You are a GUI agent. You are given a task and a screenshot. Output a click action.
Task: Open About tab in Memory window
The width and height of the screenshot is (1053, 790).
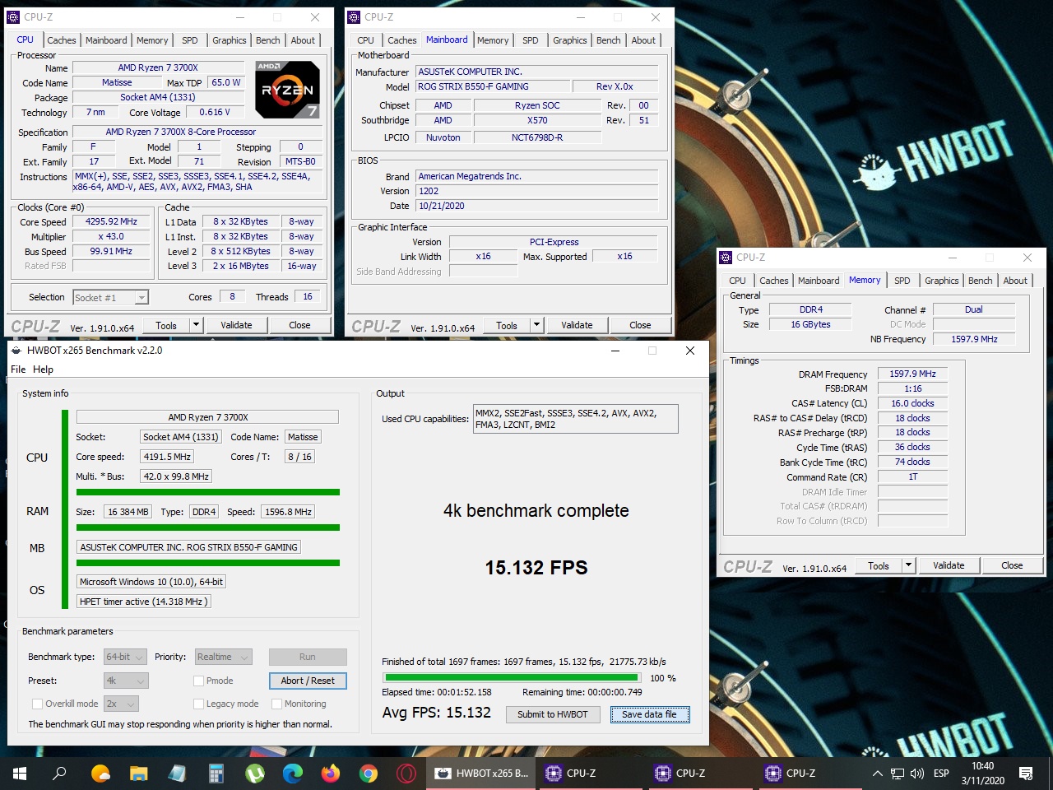click(x=1015, y=281)
